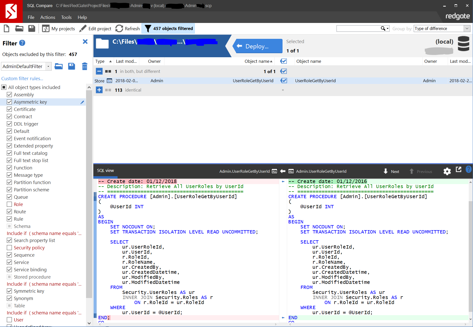This screenshot has width=473, height=327.
Task: Jump to Next difference
Action: click(392, 171)
